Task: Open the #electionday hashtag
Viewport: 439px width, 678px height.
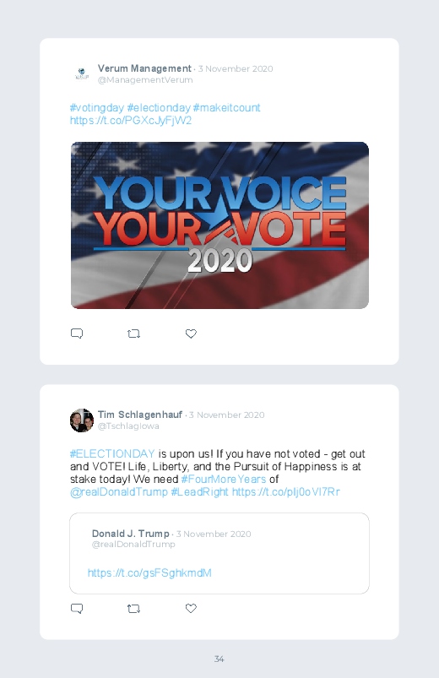Action: tap(159, 108)
